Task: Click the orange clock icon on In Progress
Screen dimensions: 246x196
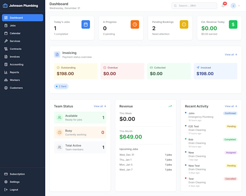Action: click(135, 25)
